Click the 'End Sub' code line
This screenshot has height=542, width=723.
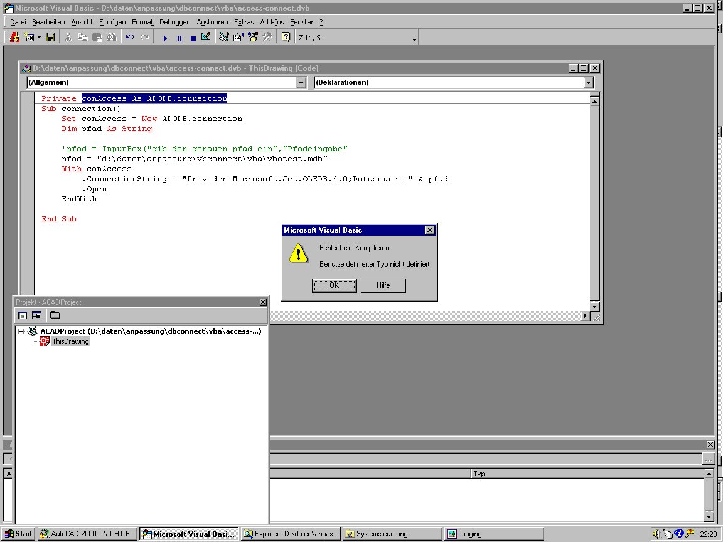(x=59, y=220)
